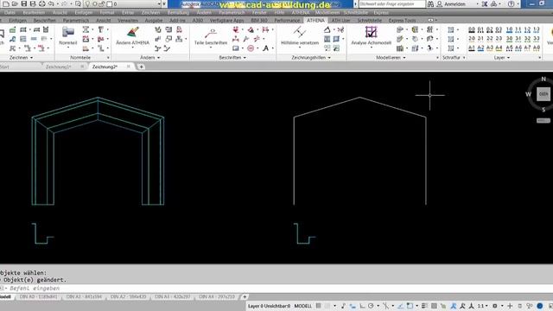Switch to the Zeichnung1 drawing tab

[58, 67]
